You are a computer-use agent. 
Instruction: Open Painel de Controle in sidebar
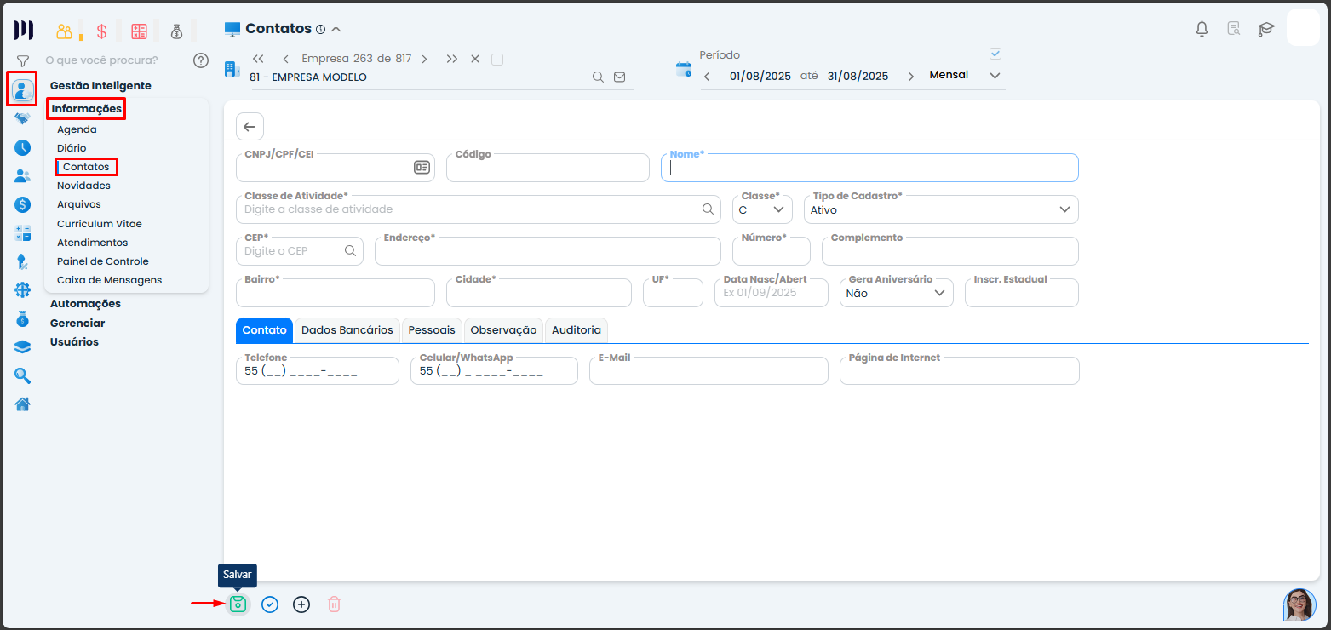coord(103,261)
